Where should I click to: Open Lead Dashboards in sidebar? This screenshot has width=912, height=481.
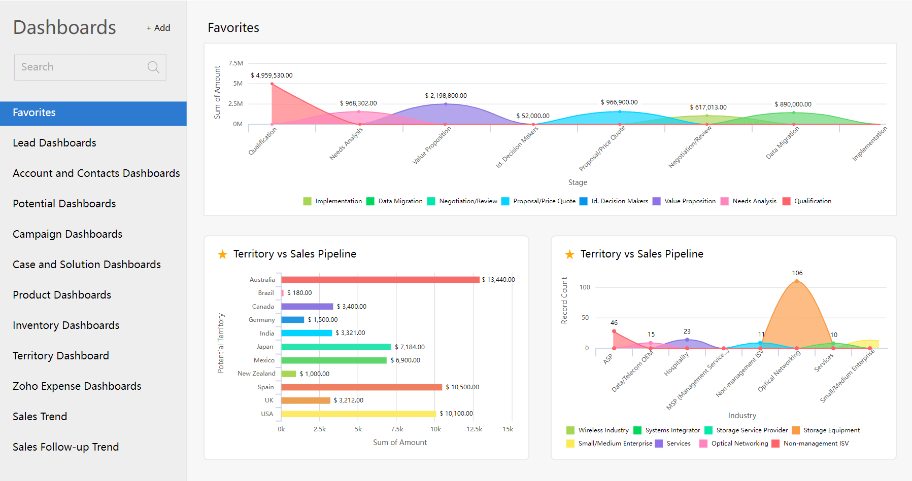[54, 143]
